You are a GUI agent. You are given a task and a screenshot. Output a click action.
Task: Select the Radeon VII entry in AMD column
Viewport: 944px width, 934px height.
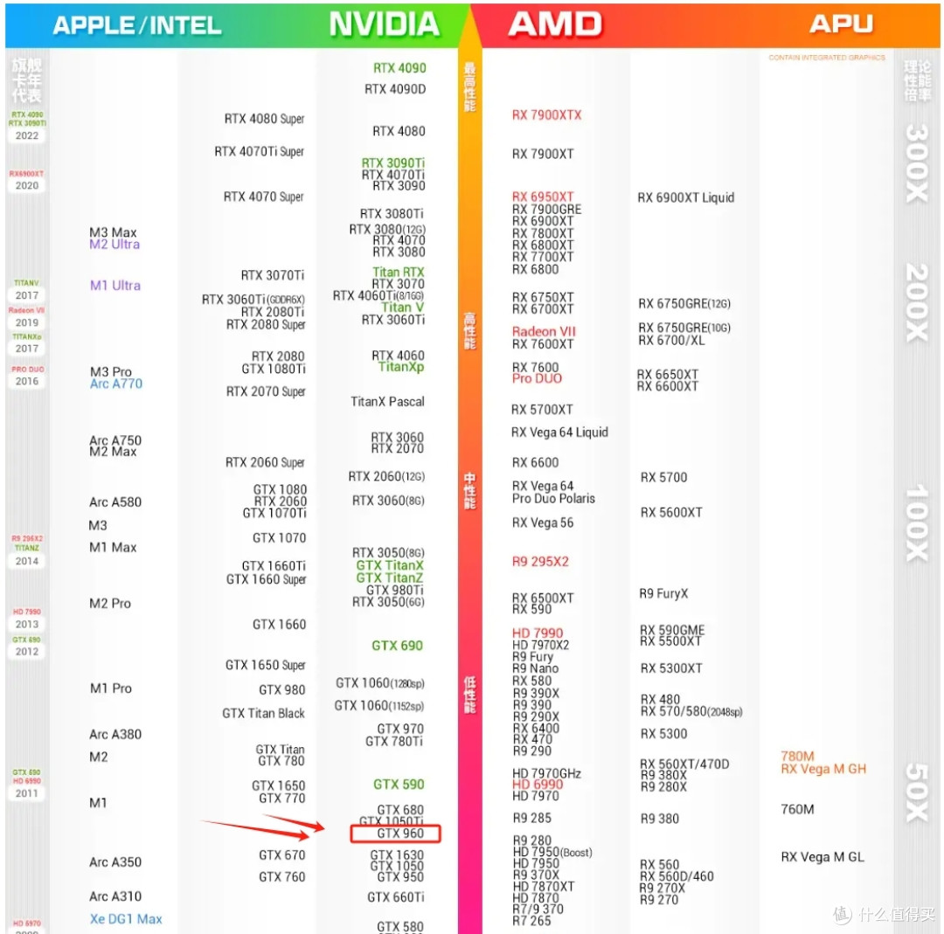pos(544,332)
